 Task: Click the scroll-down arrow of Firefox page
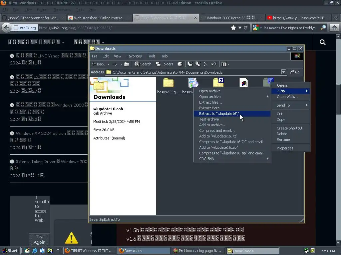(x=338, y=243)
